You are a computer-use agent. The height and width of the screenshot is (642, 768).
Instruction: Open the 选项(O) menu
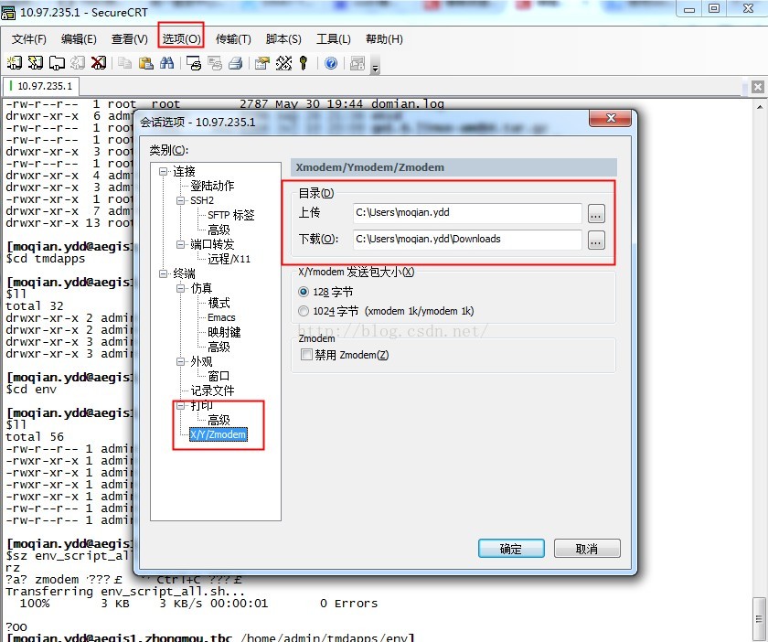[x=181, y=38]
